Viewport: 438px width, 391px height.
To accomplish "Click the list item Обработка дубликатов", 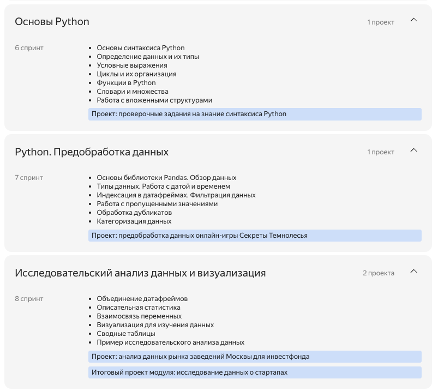I will point(134,213).
